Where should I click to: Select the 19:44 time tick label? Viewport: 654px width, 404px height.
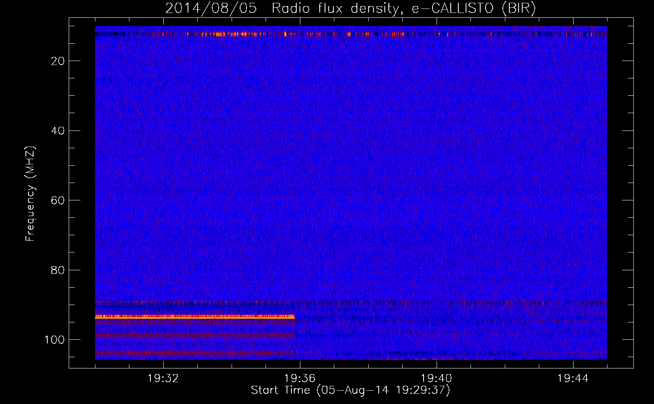click(x=573, y=379)
